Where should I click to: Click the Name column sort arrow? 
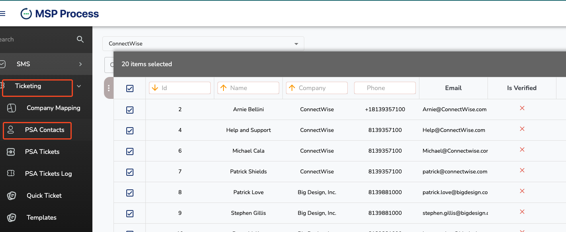point(223,88)
